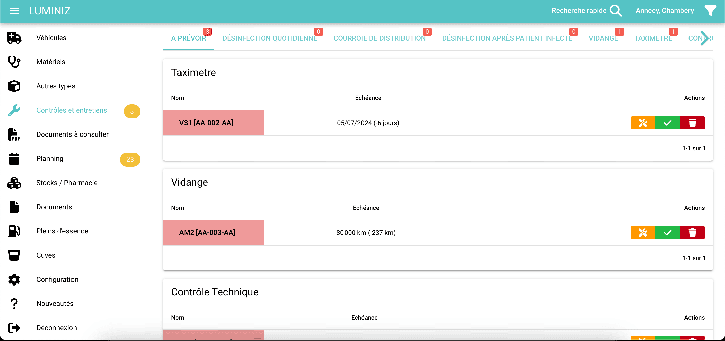The height and width of the screenshot is (341, 725).
Task: Open Pleins d'essence via the fuel pump icon
Action: 14,231
